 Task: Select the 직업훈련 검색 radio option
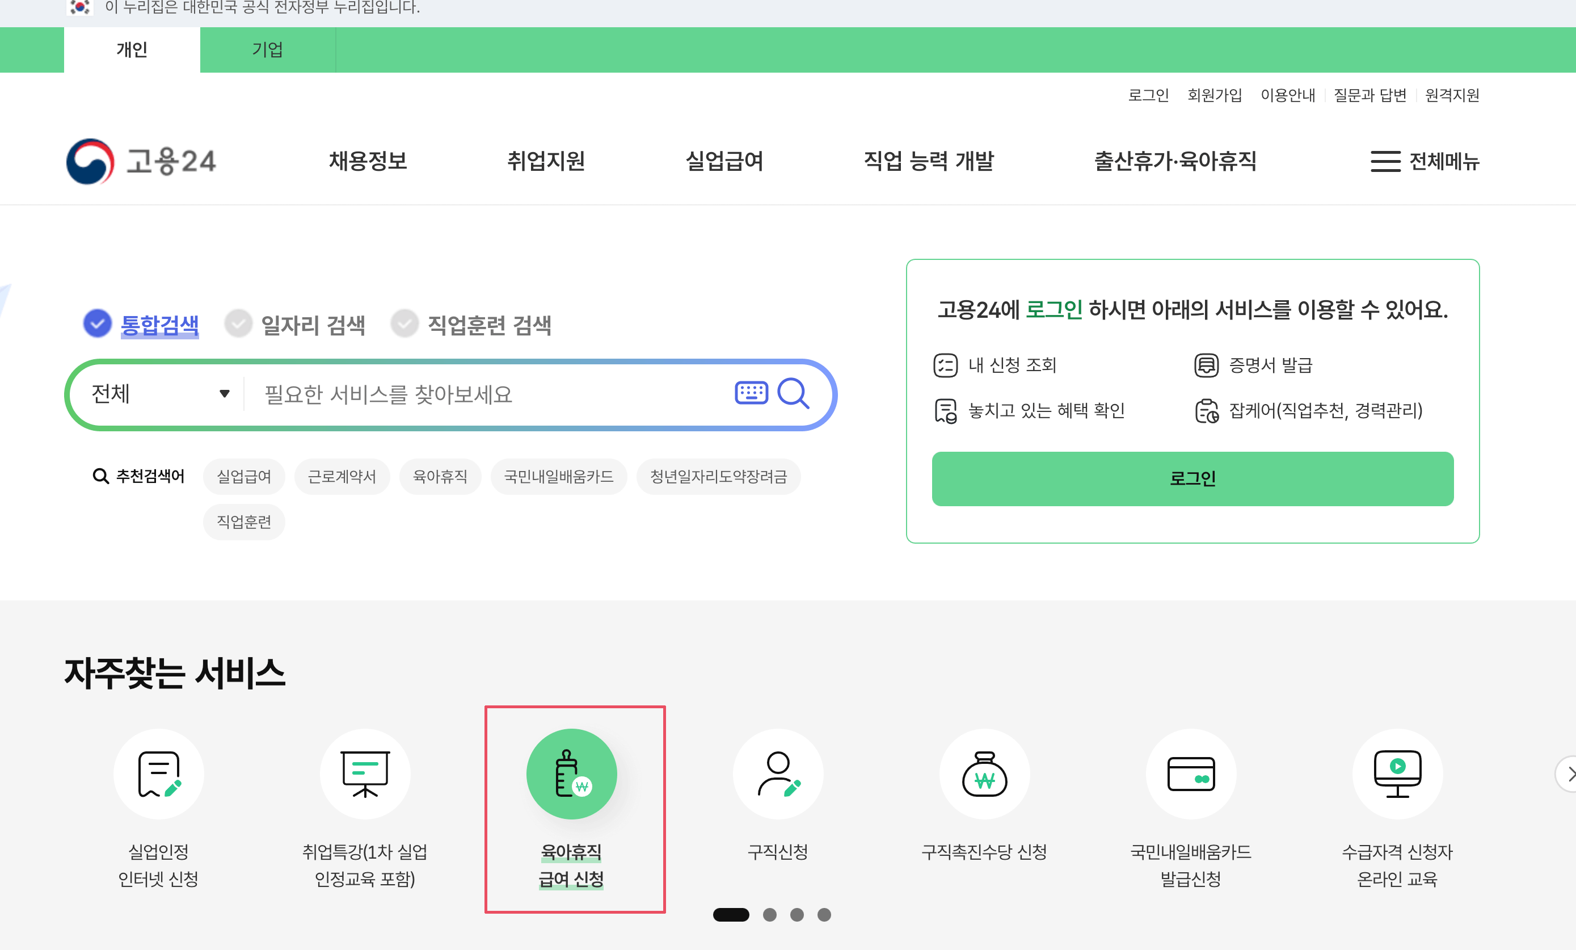click(x=405, y=323)
